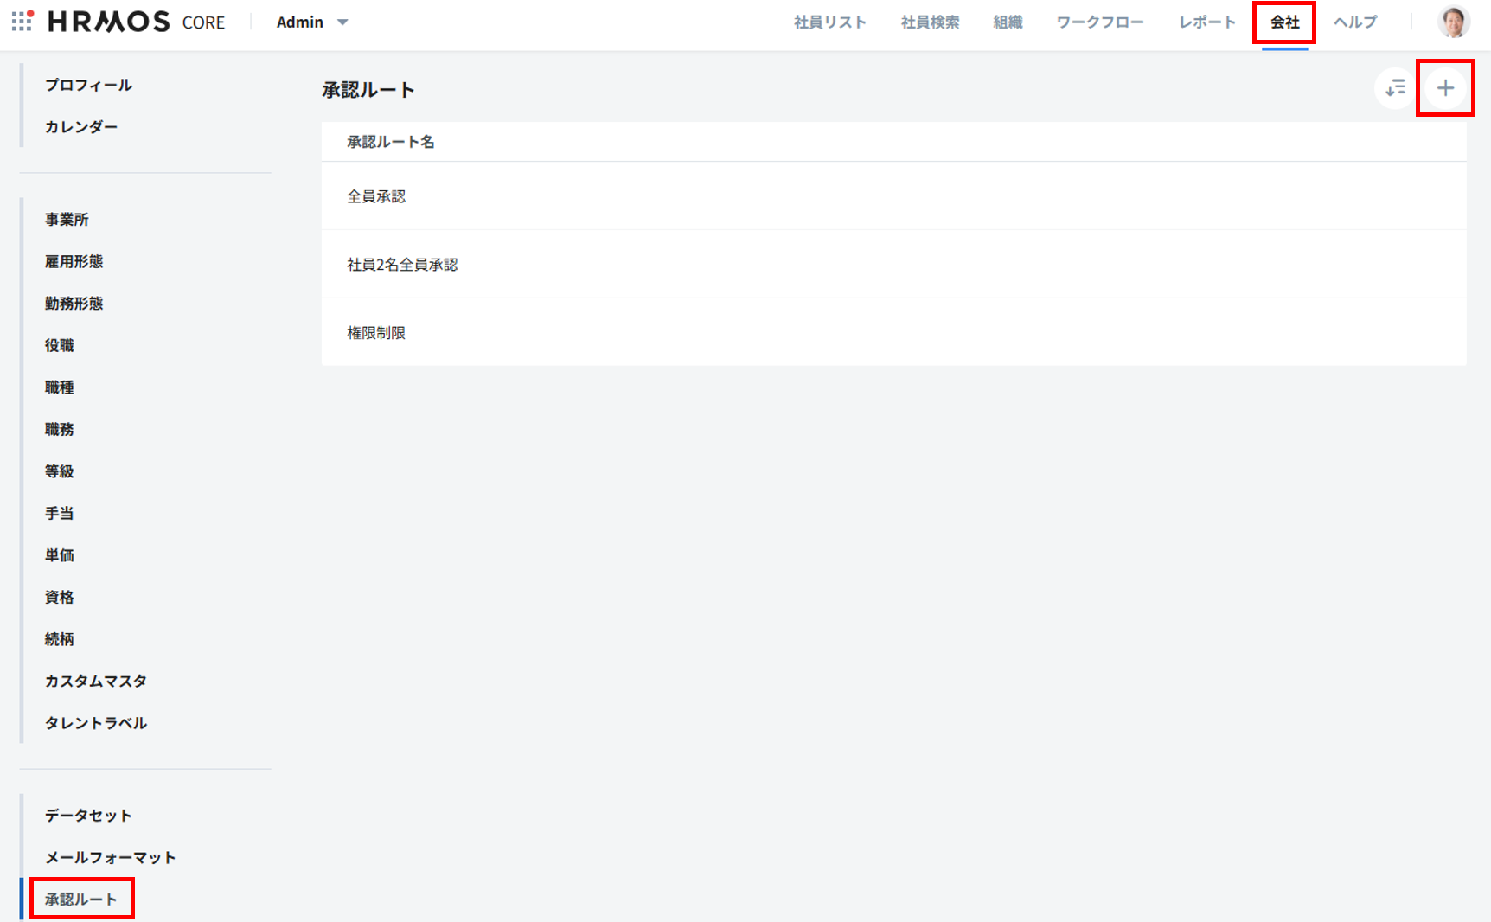Screen dimensions: 1491x922
Task: Click 承認ルート in the sidebar
Action: [81, 900]
